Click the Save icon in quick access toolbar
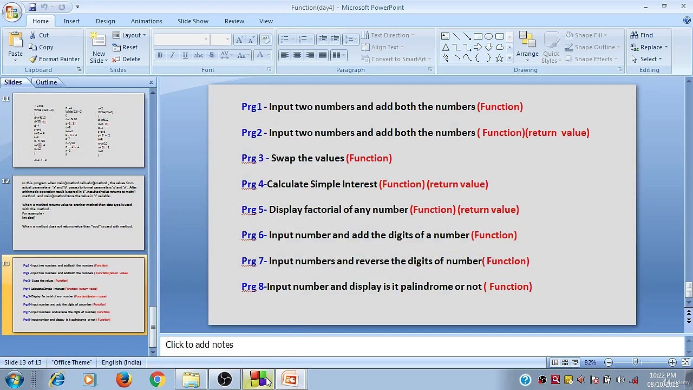 (x=32, y=7)
